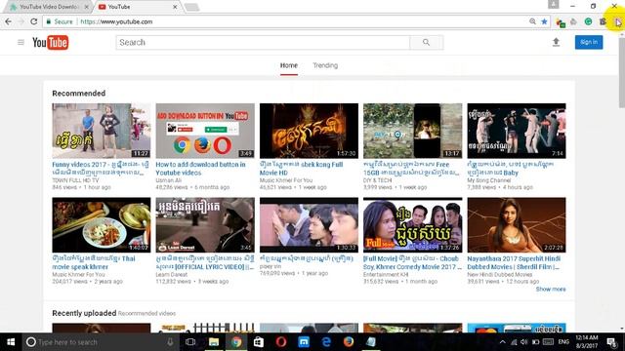Select the Home tab

pos(289,65)
